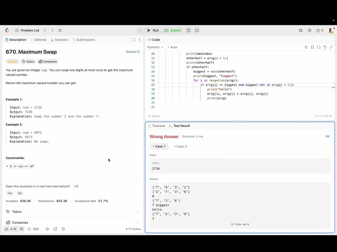Click the Wrong Answer heading

coord(164,136)
